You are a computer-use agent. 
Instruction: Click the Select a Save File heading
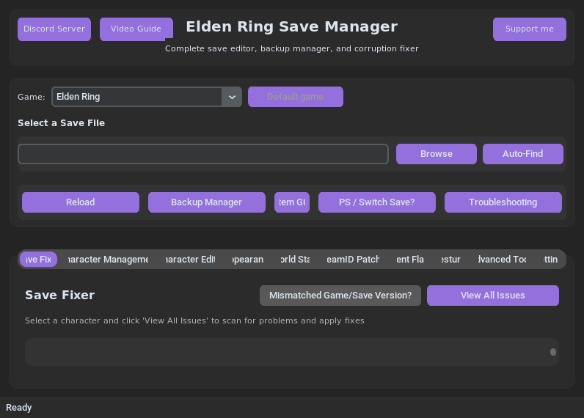62,123
